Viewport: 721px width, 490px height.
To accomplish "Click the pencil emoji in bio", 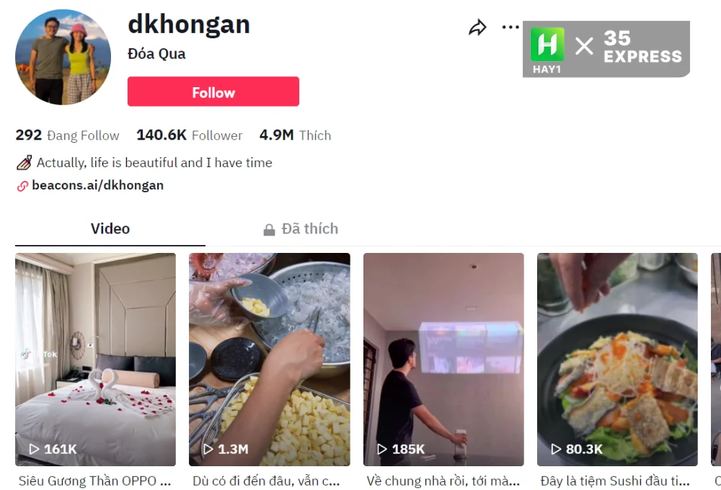I will 25,163.
